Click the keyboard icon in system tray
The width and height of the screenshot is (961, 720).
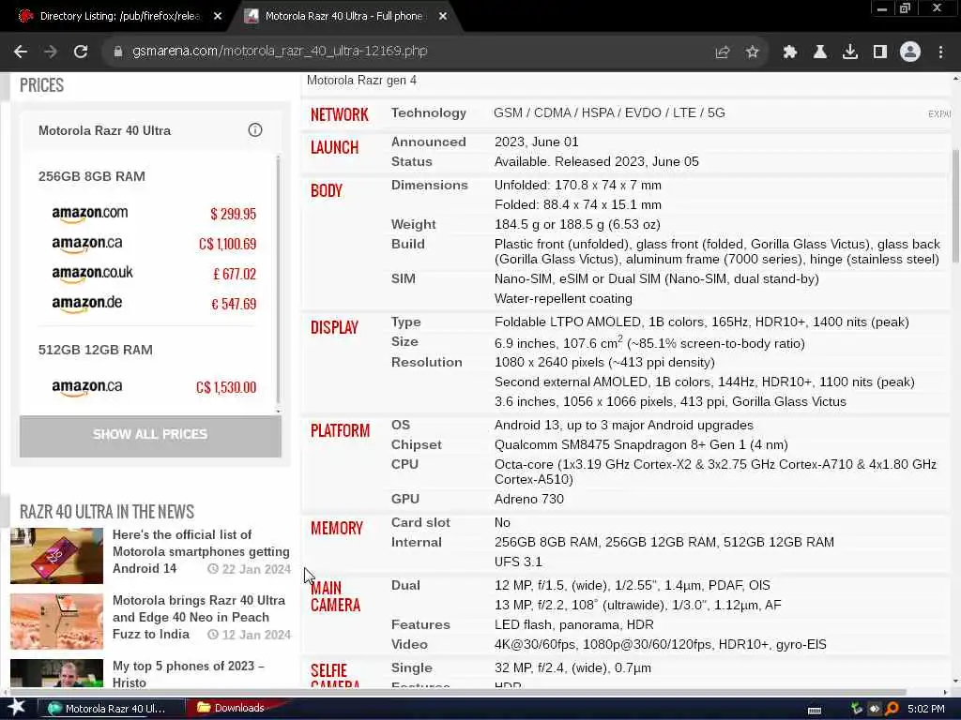(x=814, y=710)
